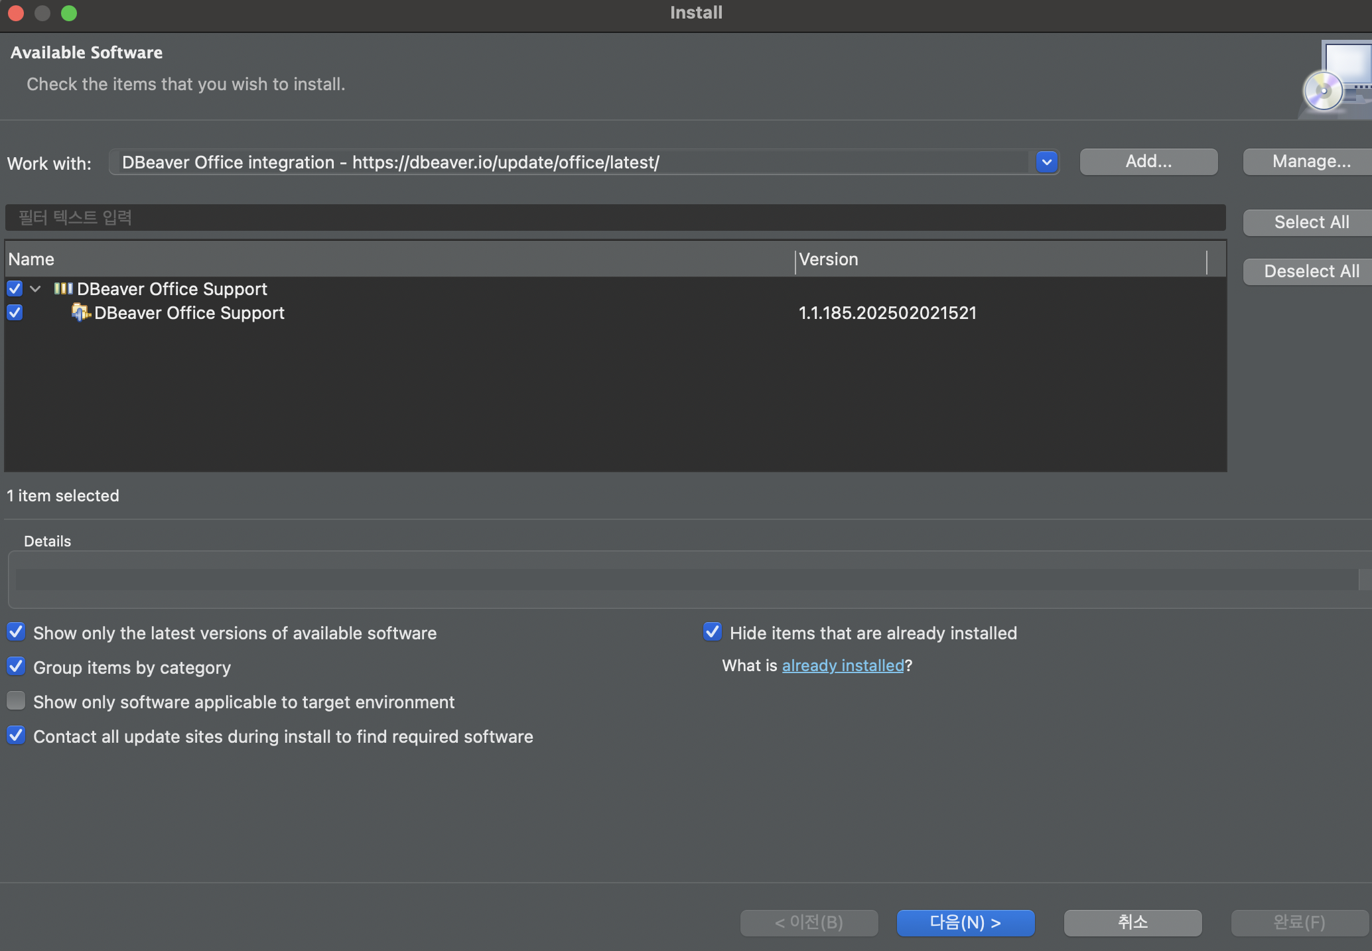The image size is (1372, 951).
Task: Click the red close window button
Action: [x=16, y=13]
